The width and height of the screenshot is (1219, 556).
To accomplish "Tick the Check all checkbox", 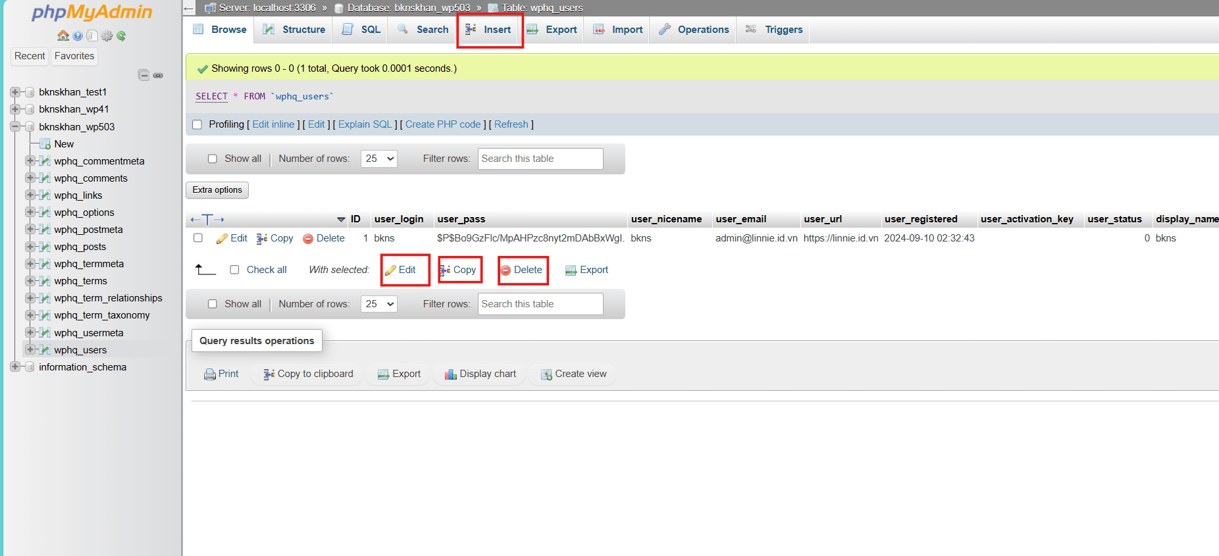I will coord(234,270).
